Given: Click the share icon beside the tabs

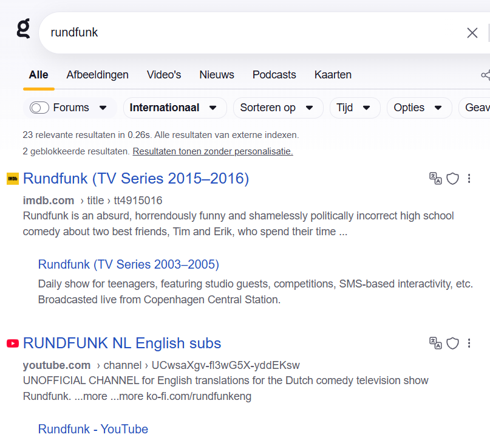Looking at the screenshot, I should (485, 75).
